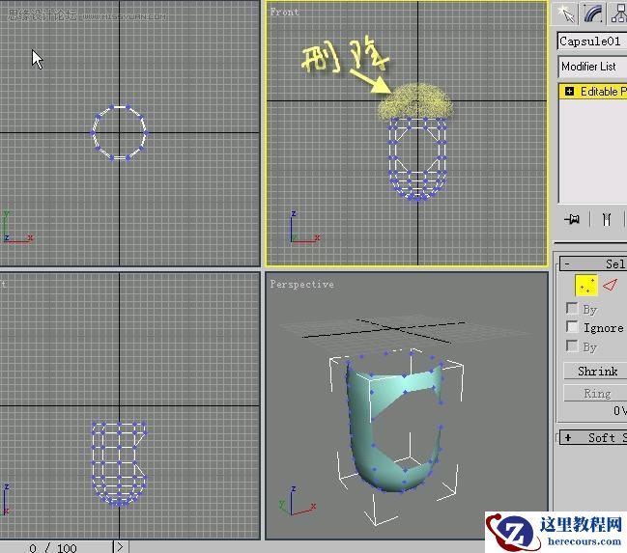Click the Perspective viewport label
Viewport: 627px width, 553px height.
click(301, 284)
